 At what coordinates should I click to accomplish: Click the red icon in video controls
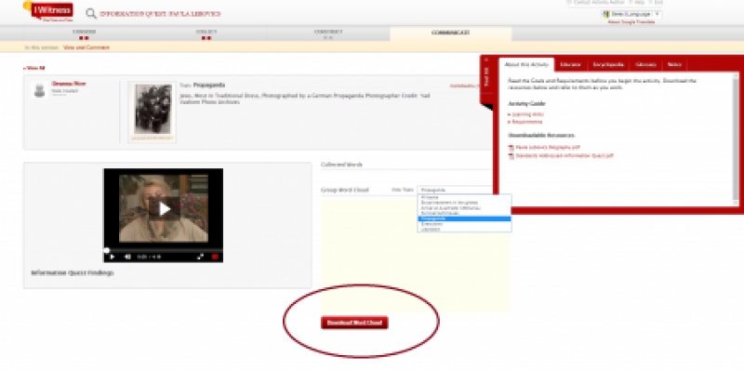pyautogui.click(x=215, y=257)
